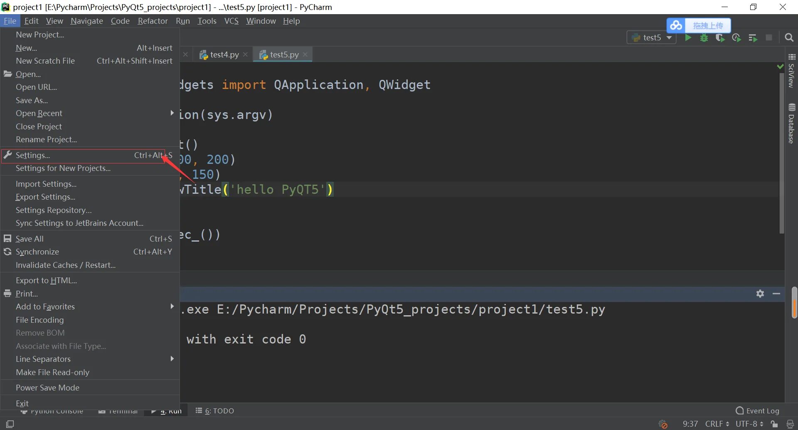The image size is (798, 430).
Task: Close the test5.py tab
Action: (x=305, y=54)
